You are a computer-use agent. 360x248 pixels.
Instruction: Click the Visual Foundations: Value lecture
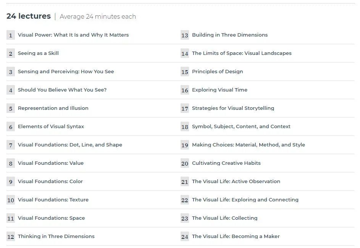pyautogui.click(x=51, y=163)
